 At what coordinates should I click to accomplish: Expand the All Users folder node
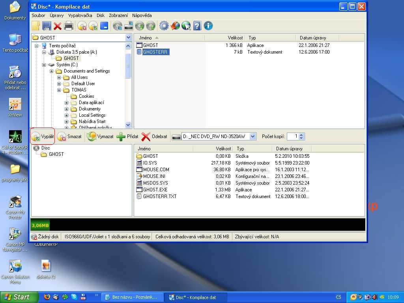click(x=59, y=77)
